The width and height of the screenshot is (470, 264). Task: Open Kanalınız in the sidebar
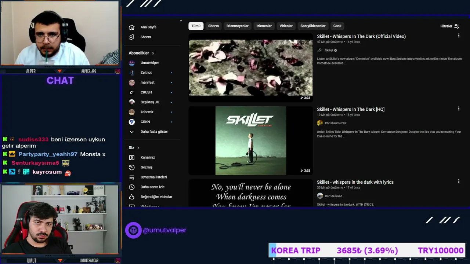(148, 157)
